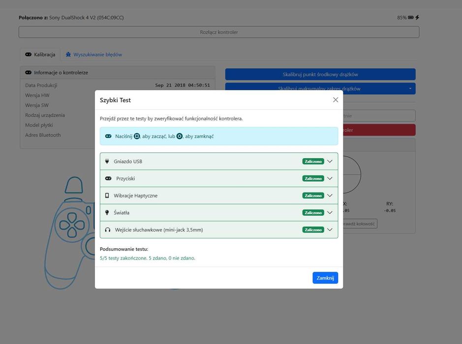Click the Rozłącz kontroler button
Viewport: 462px width, 344px height.
pyautogui.click(x=219, y=32)
